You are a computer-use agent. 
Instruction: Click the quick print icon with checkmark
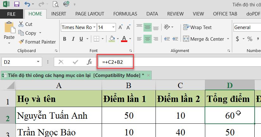[66, 4]
